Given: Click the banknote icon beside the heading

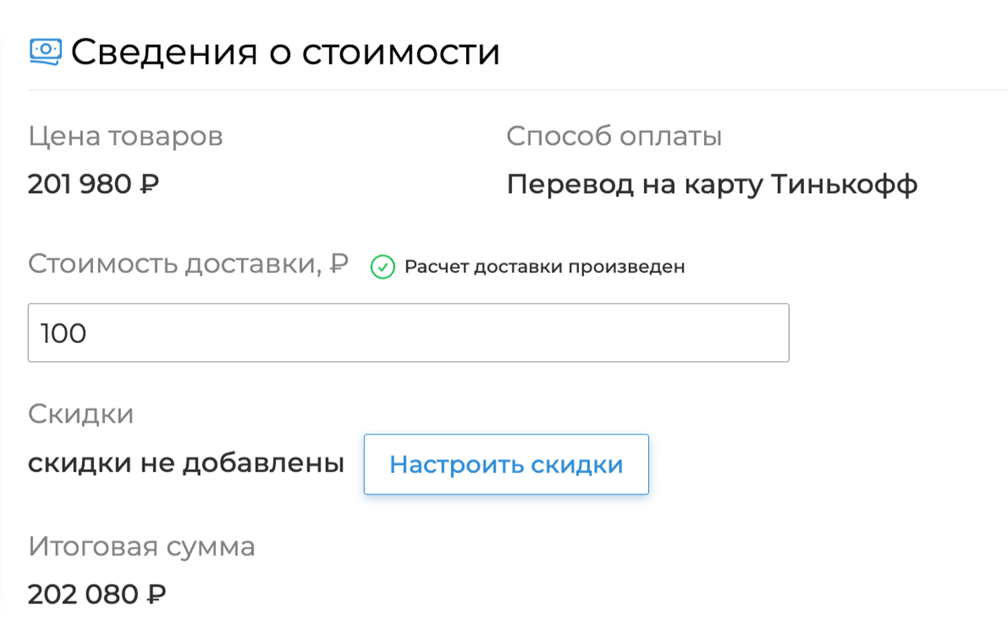Looking at the screenshot, I should 46,51.
